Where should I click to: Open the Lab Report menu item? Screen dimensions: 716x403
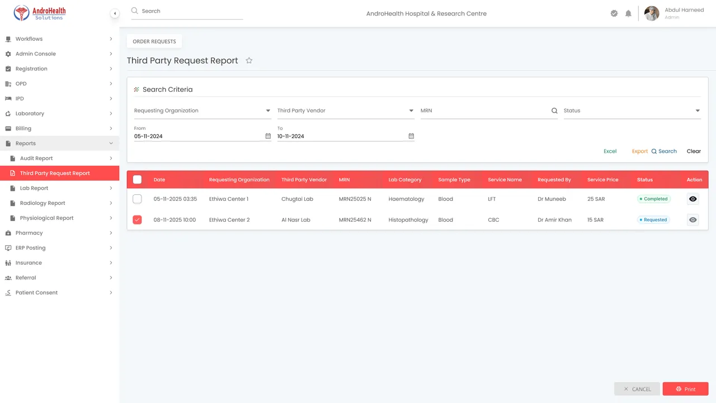(x=59, y=188)
